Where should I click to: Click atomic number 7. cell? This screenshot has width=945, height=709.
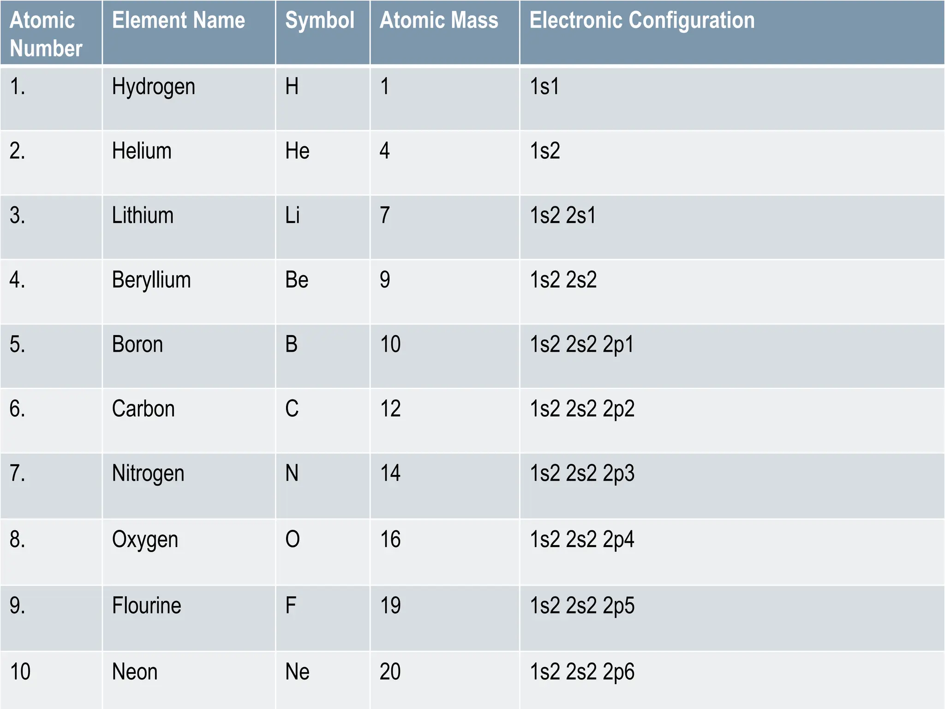tap(51, 486)
